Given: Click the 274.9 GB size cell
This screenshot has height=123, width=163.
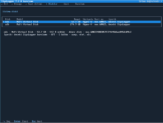Looking at the screenshot, I should pos(75,25).
